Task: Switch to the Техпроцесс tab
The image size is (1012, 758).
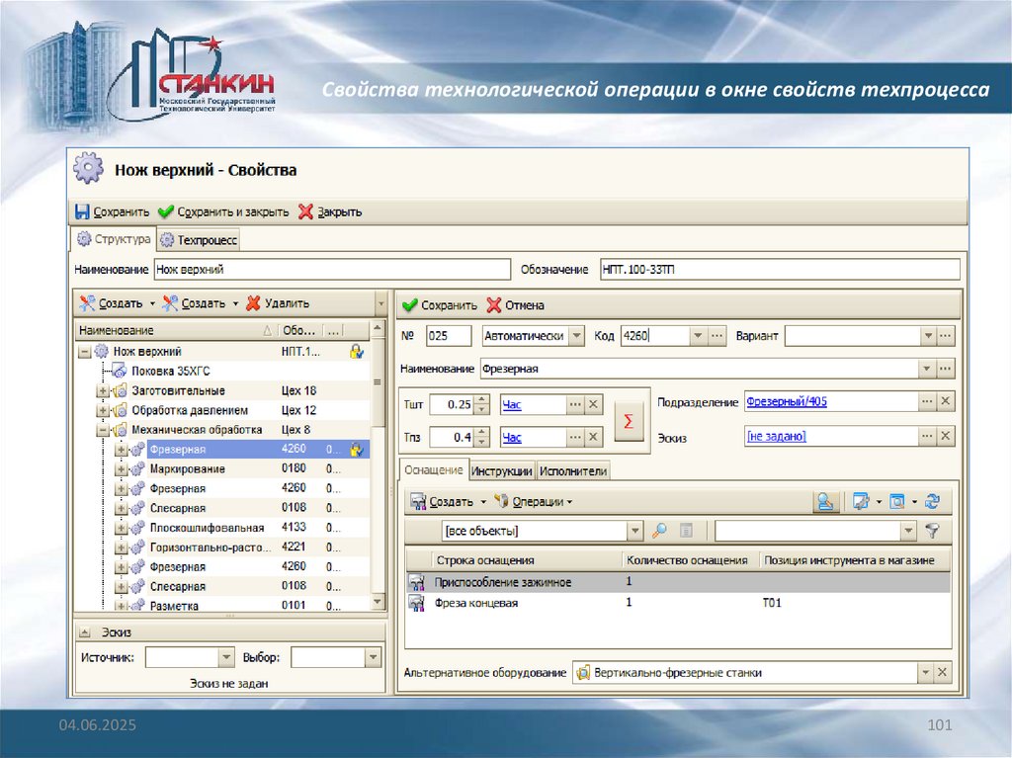Action: (200, 240)
